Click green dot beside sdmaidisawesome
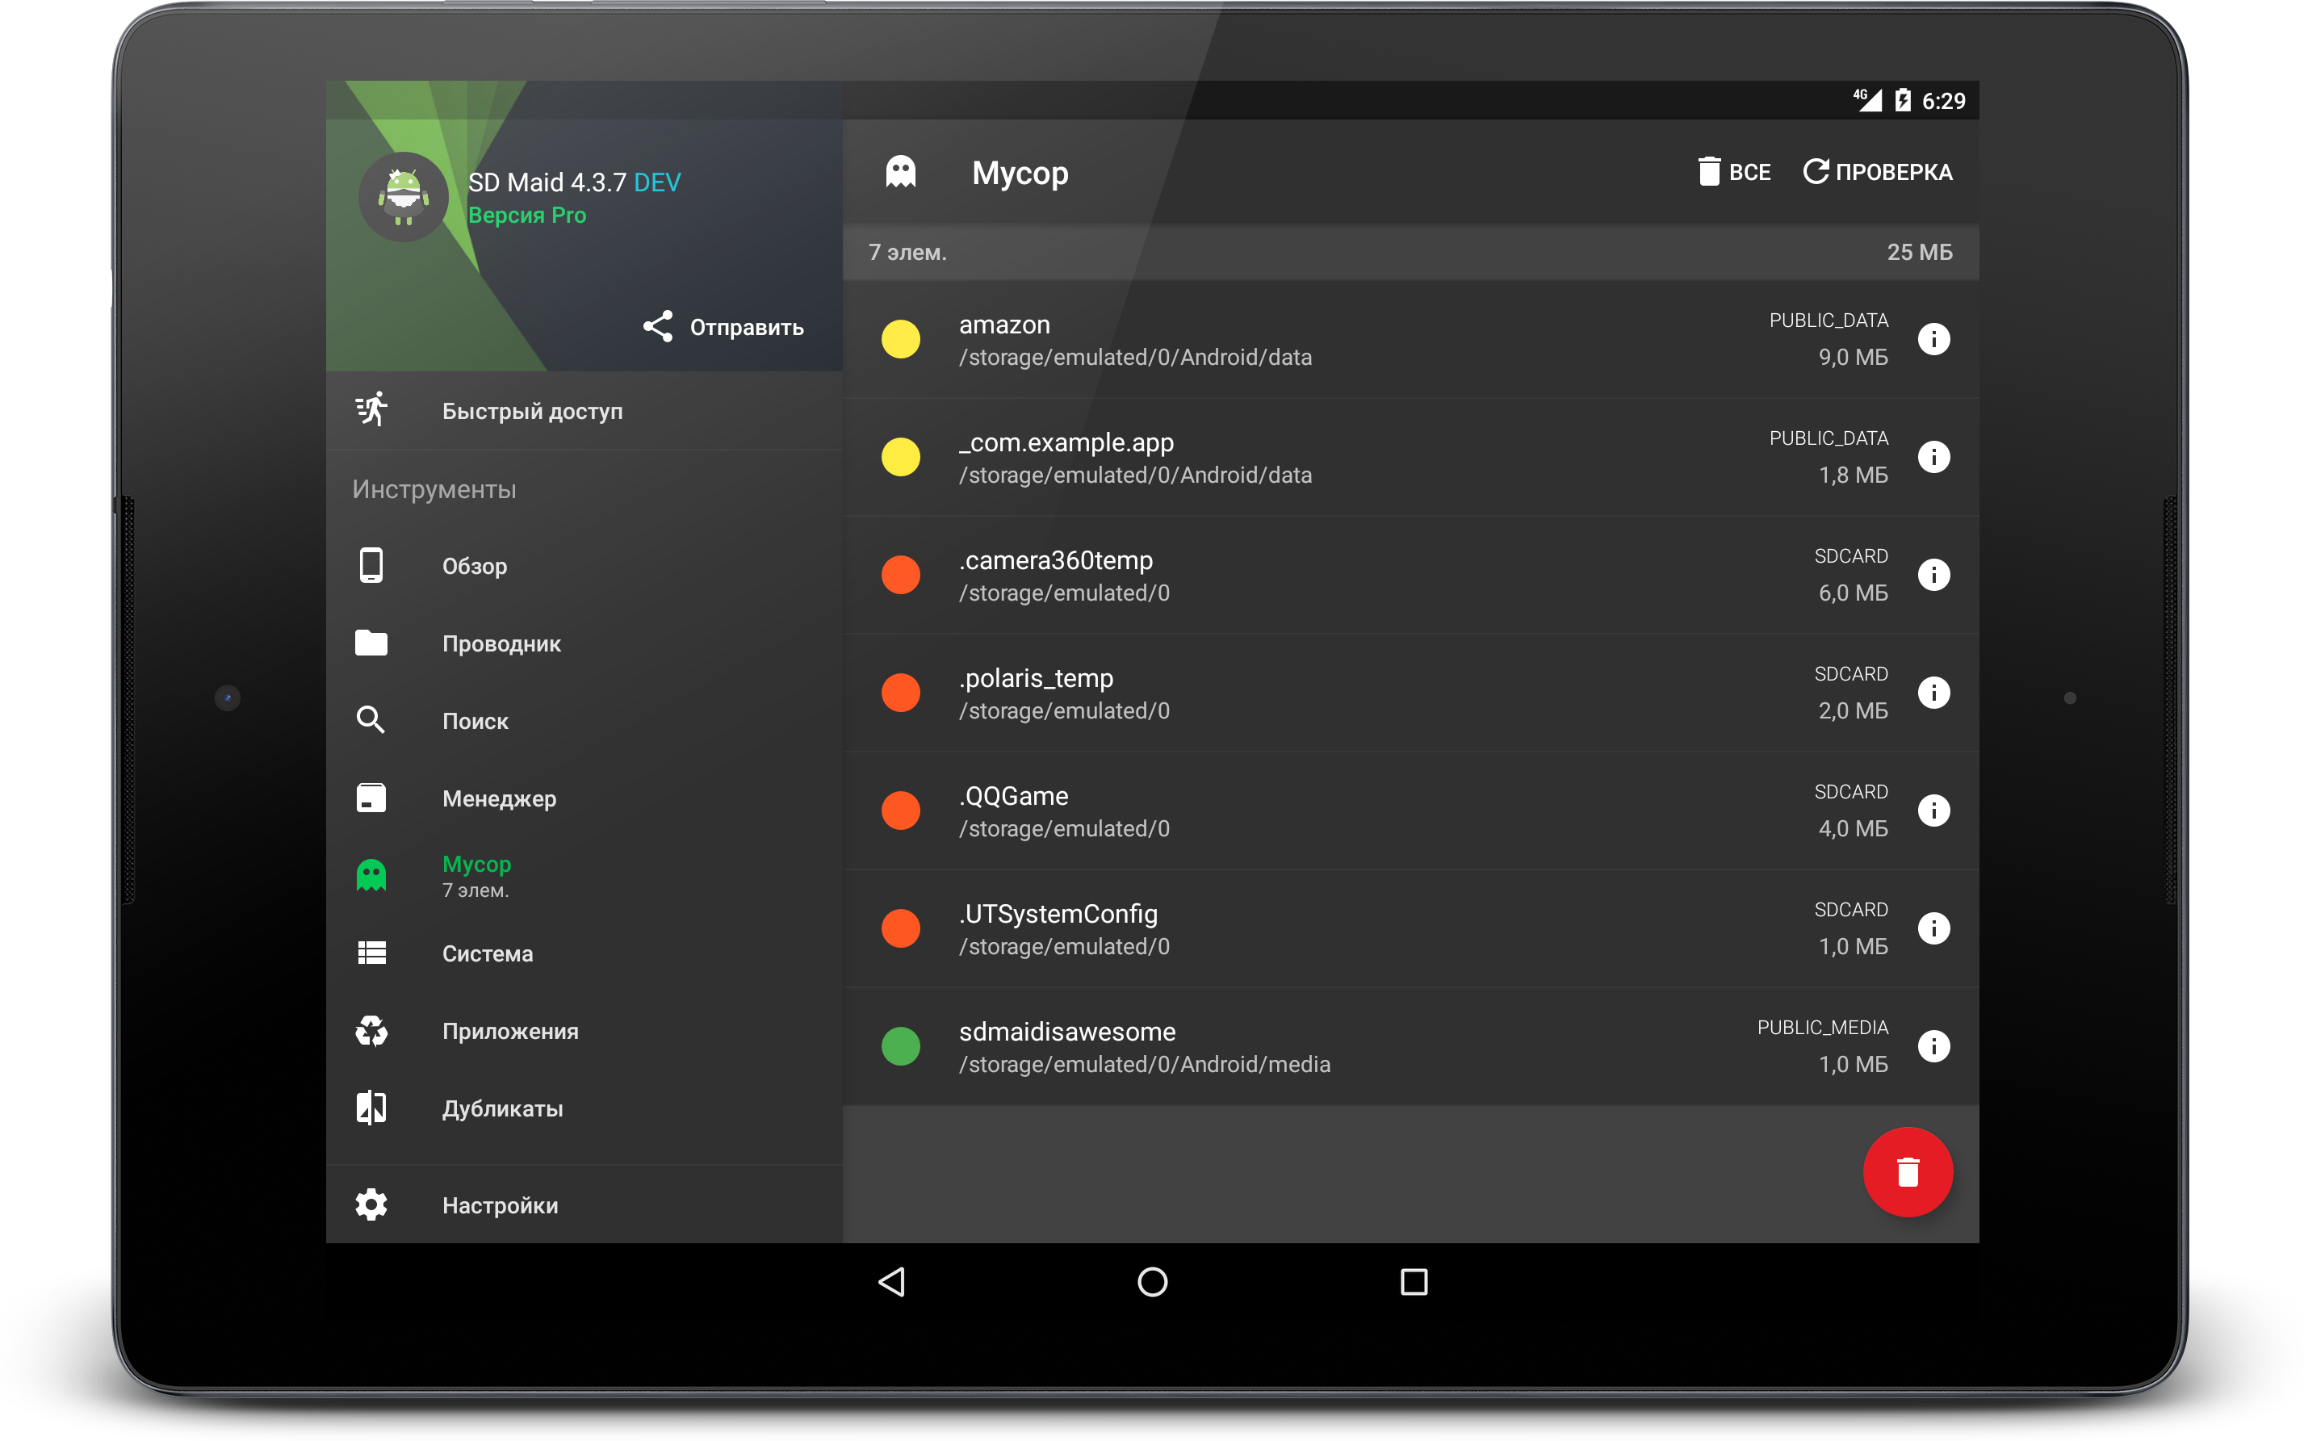 tap(900, 1046)
